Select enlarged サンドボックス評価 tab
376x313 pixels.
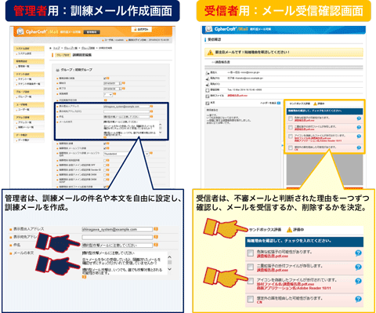(x=265, y=230)
